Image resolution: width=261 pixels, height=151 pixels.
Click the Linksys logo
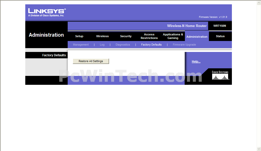[47, 11]
